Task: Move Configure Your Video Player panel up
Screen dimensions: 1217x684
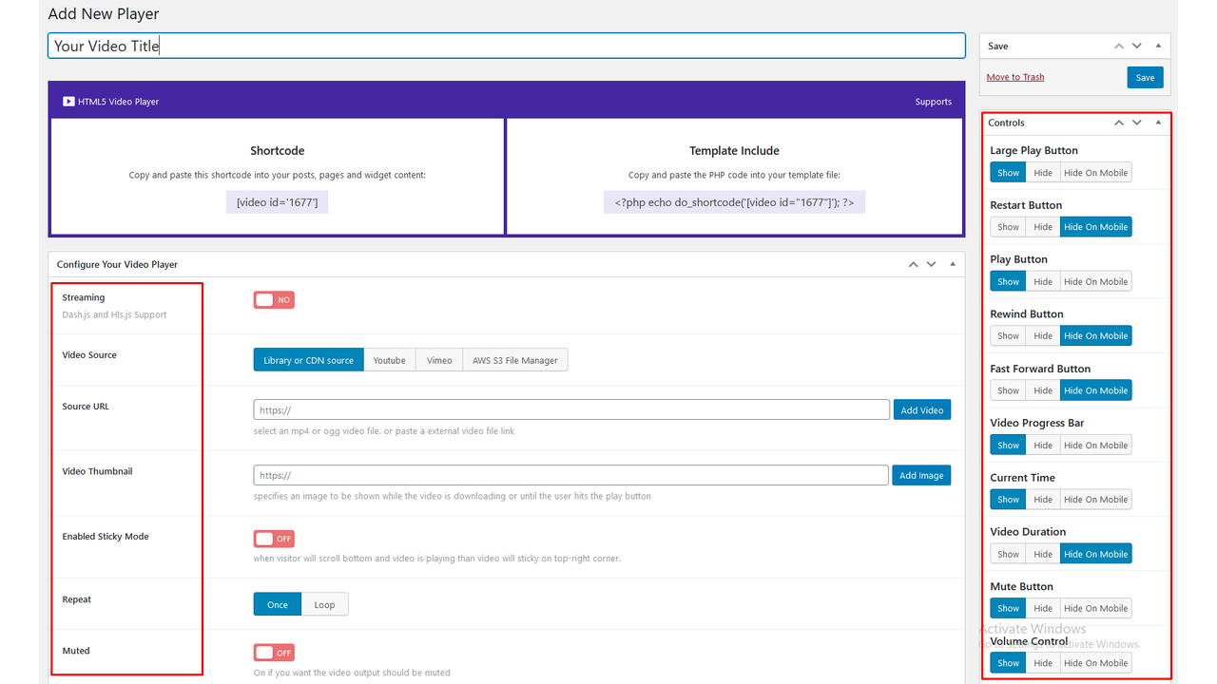Action: pyautogui.click(x=913, y=264)
